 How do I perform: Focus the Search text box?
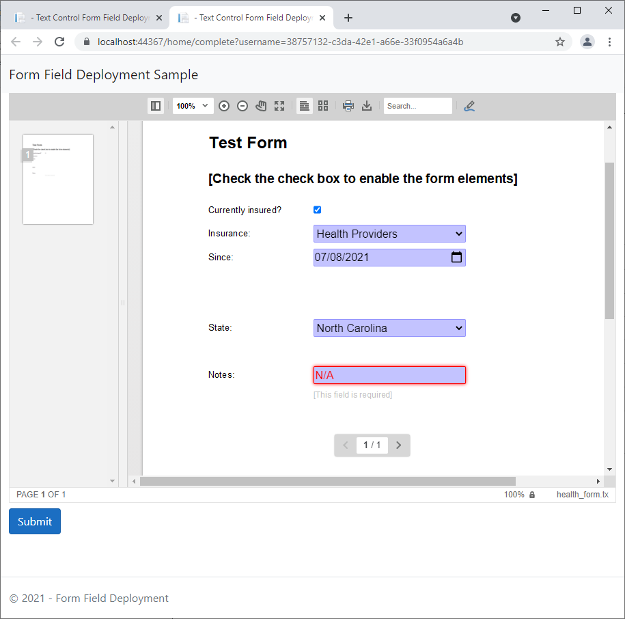418,106
